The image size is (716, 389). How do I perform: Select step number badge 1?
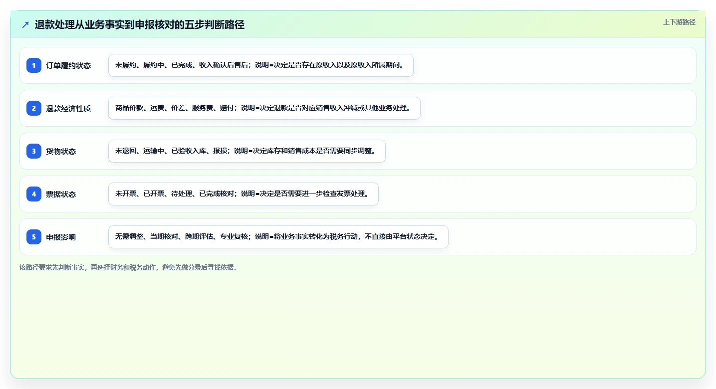34,65
